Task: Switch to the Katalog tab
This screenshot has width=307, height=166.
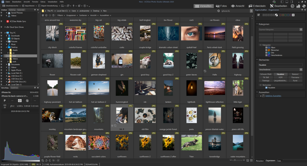Action: pyautogui.click(x=12, y=10)
